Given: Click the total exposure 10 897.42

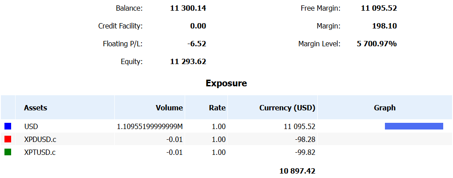Looking at the screenshot, I should tap(297, 171).
